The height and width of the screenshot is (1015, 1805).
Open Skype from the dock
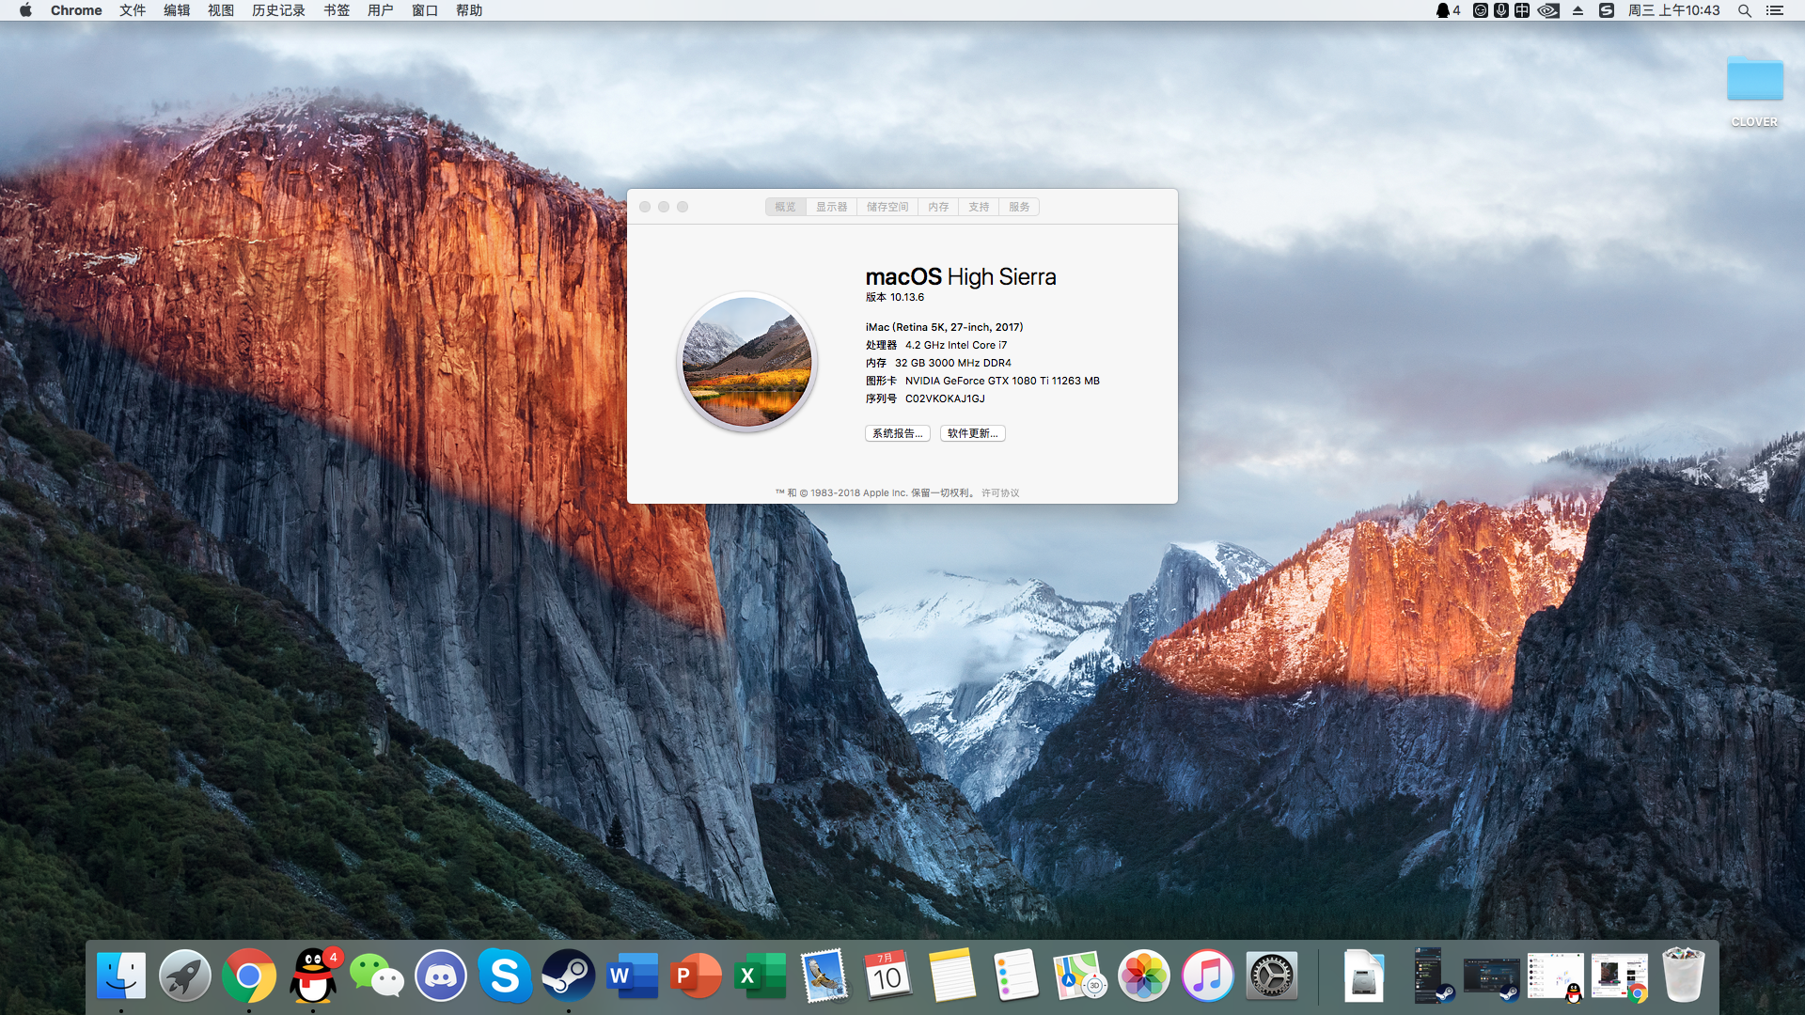coord(505,976)
